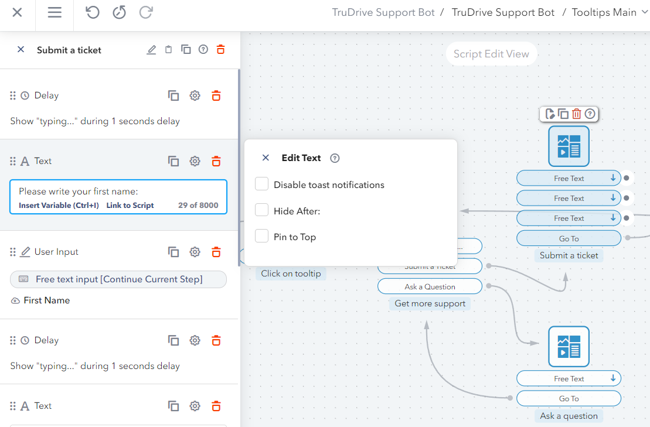This screenshot has width=650, height=427.
Task: Select Free text input [Continue Current Step] field
Action: coord(118,279)
